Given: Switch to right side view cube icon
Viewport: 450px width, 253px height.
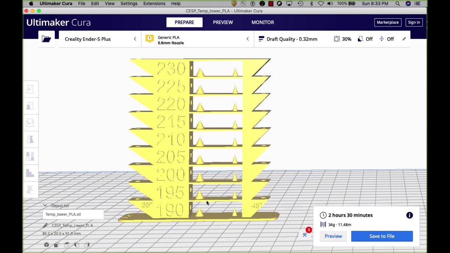Looking at the screenshot, I should [x=87, y=245].
